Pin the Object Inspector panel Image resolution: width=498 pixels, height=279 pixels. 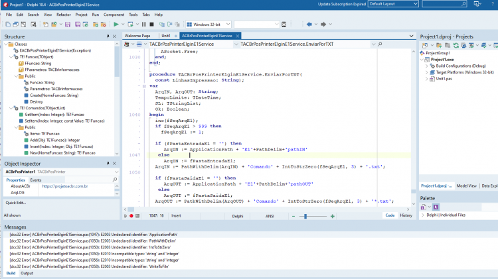coord(108,163)
